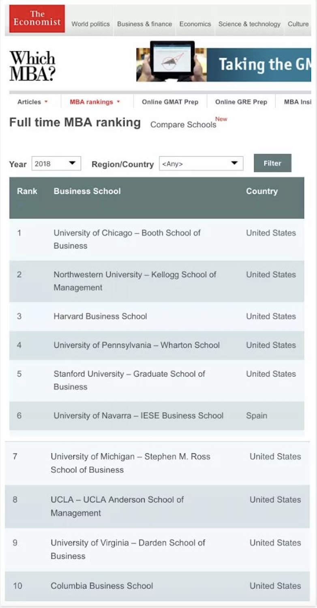Click the Which MBA? logo
Screen dimensions: 317x608
tap(32, 66)
